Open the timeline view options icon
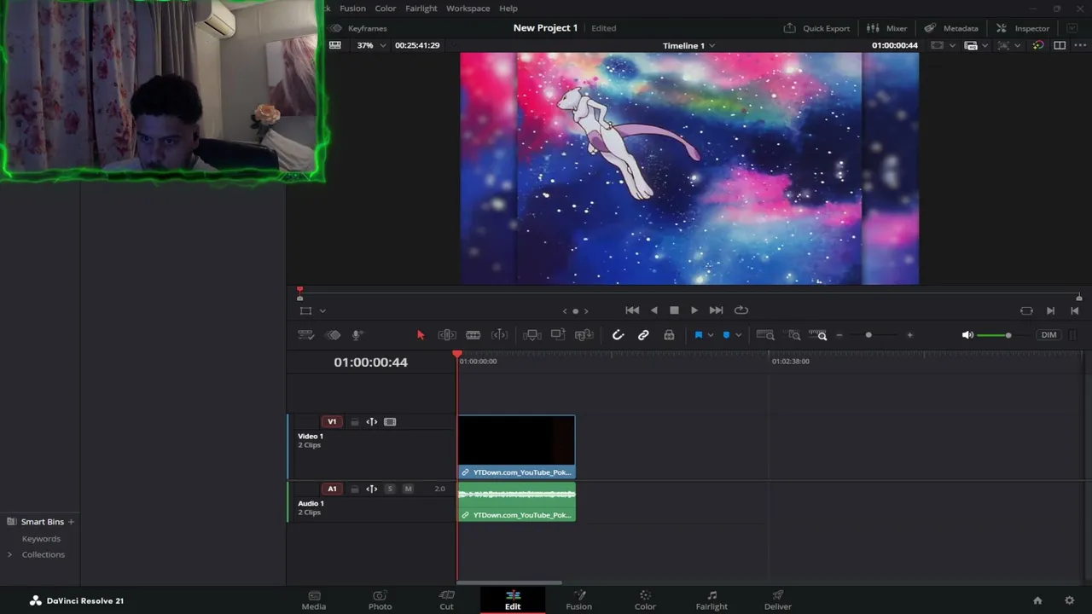This screenshot has width=1092, height=614. (305, 335)
